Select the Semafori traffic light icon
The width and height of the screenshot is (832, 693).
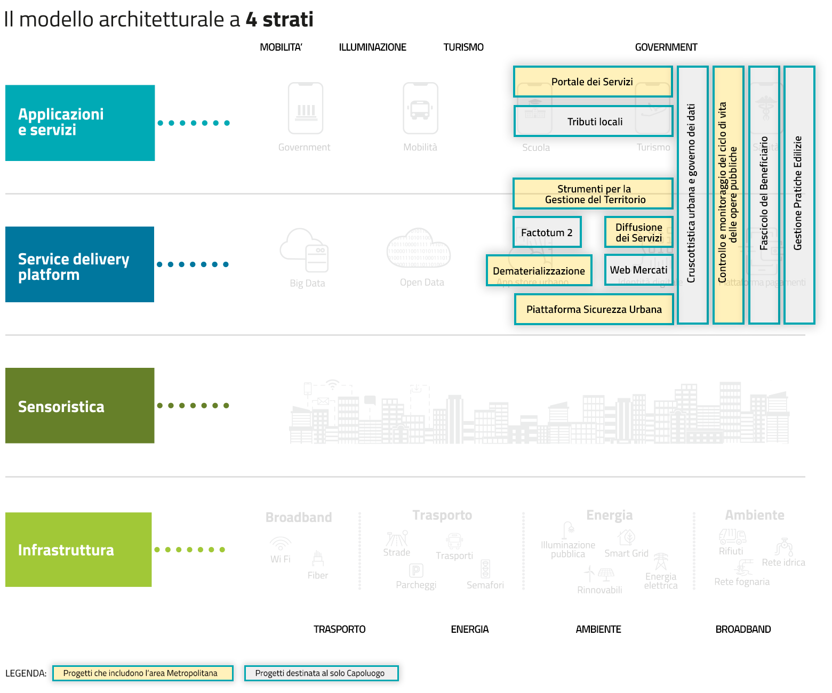485,569
